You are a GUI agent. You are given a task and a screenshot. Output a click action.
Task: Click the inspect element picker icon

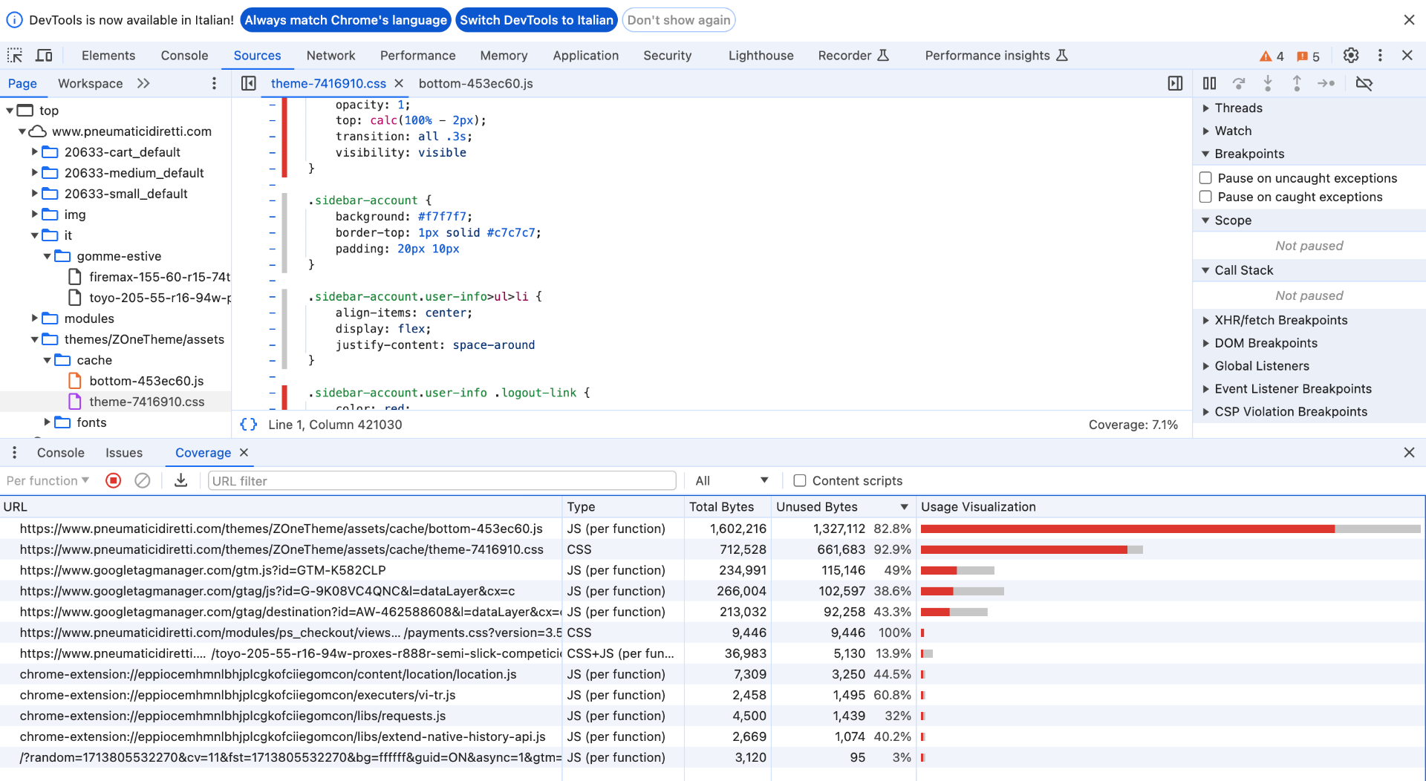pyautogui.click(x=15, y=56)
